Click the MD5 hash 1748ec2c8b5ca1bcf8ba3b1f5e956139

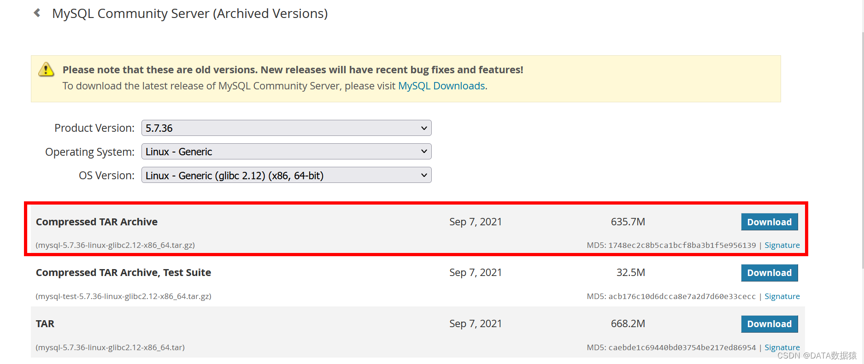click(x=682, y=245)
